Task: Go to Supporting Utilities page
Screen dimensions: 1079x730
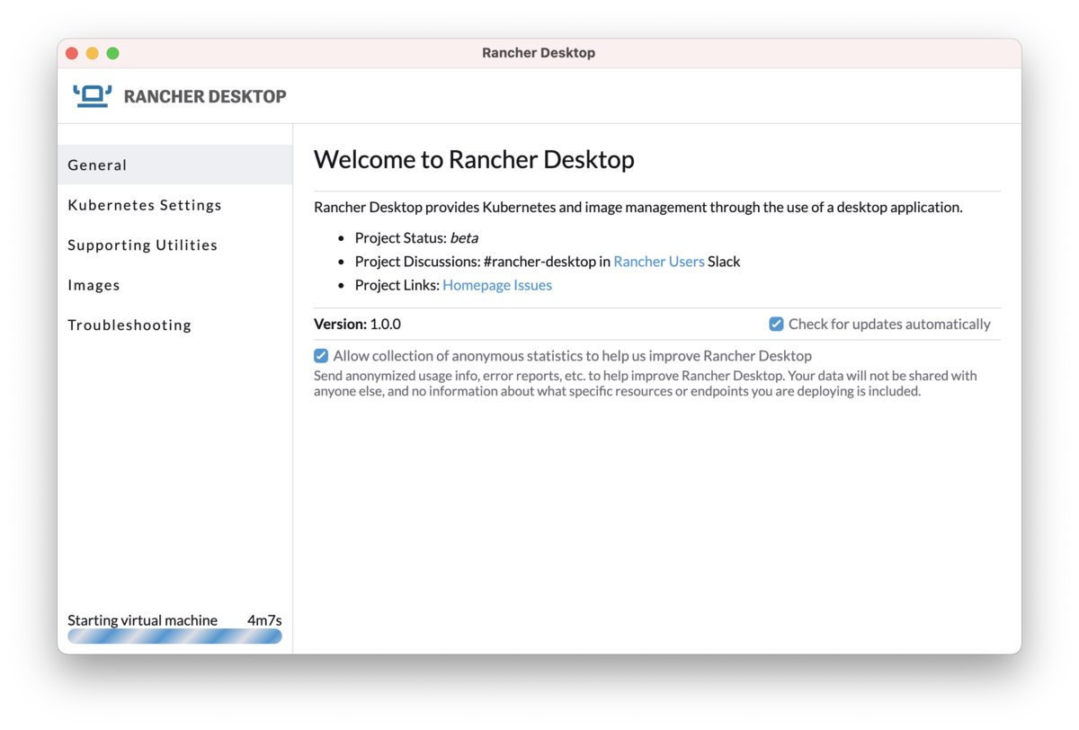Action: 175,245
